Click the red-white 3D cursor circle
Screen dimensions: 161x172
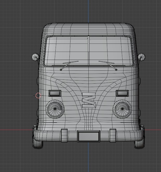tap(38, 95)
